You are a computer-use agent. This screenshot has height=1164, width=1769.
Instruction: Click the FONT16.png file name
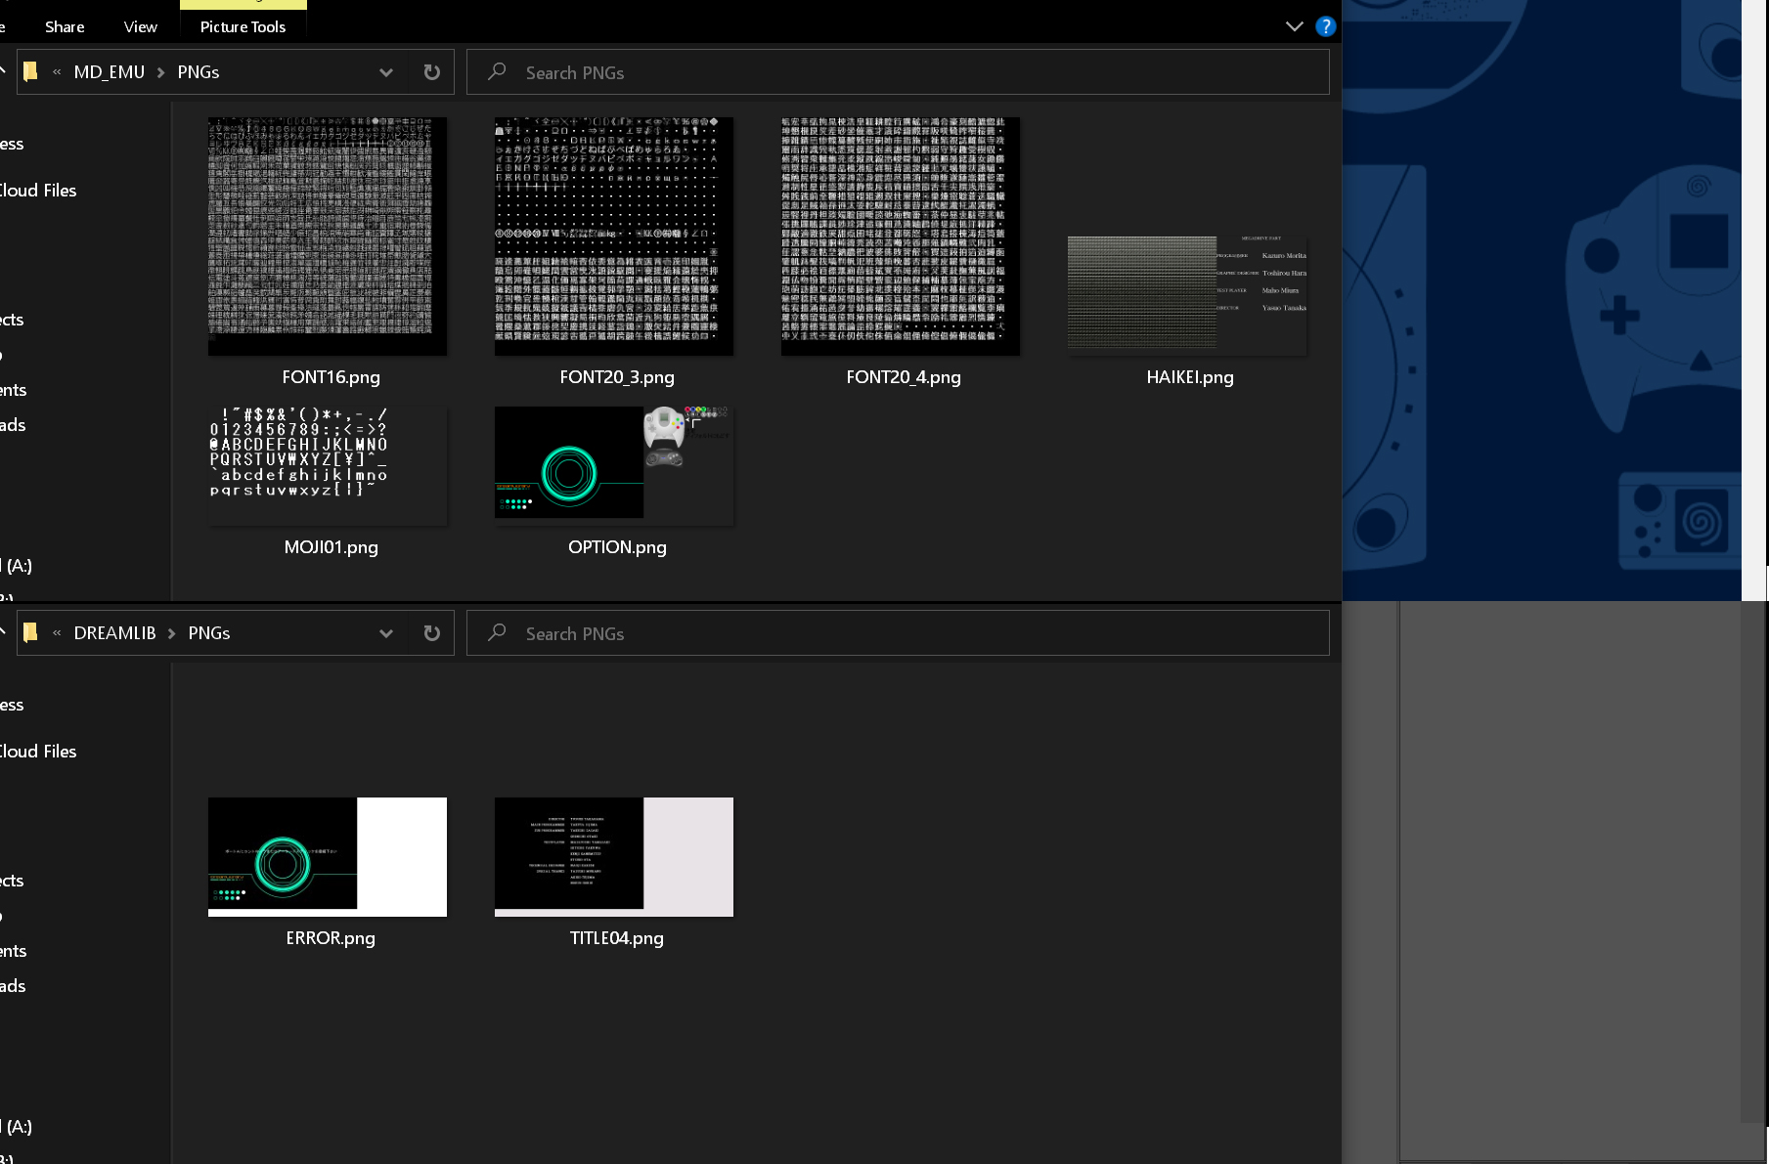pos(331,377)
